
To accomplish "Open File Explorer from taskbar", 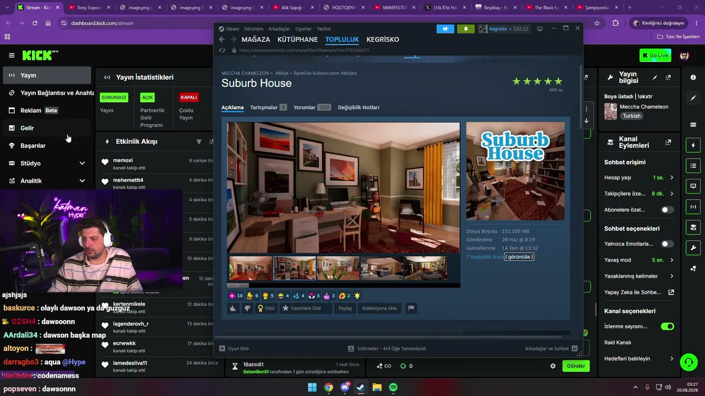I will (377, 387).
